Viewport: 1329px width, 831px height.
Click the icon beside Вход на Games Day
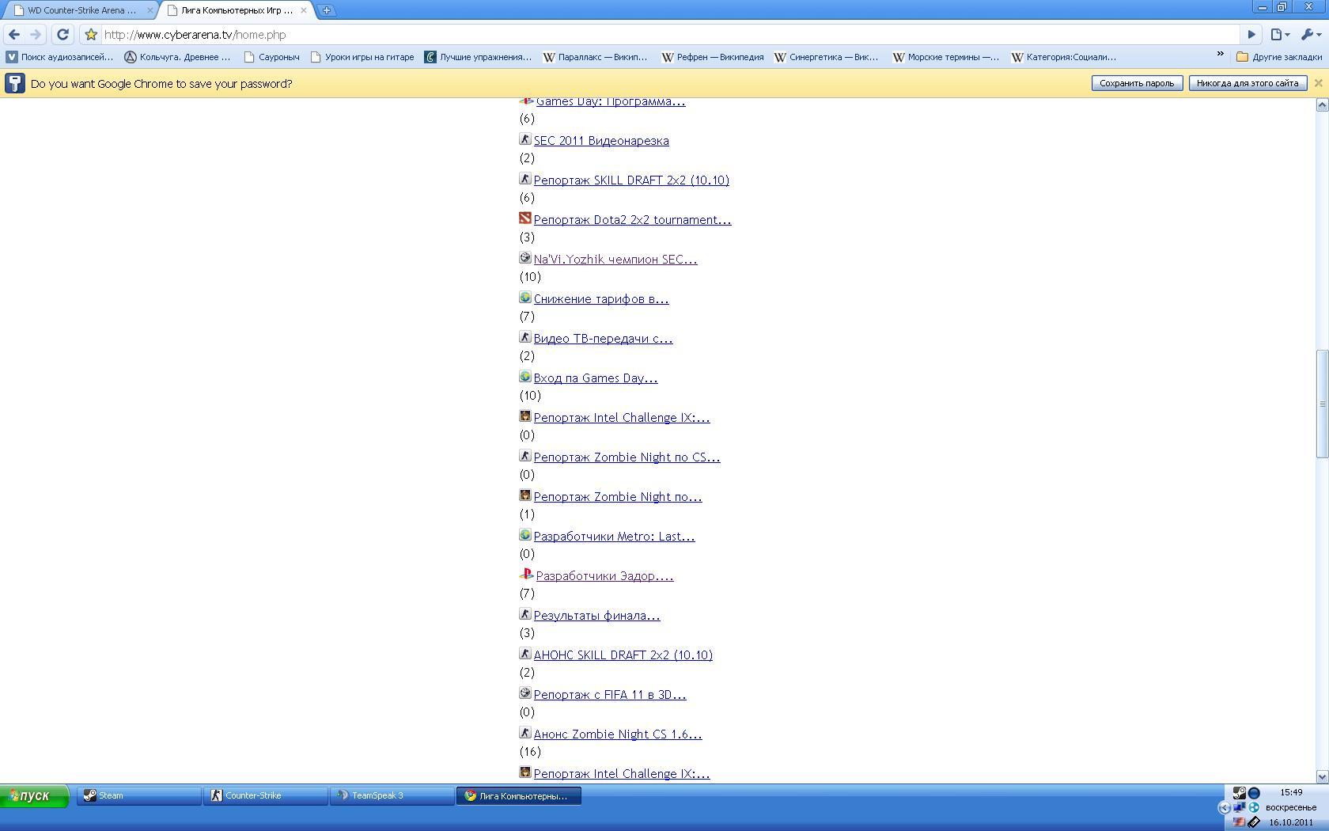point(525,376)
